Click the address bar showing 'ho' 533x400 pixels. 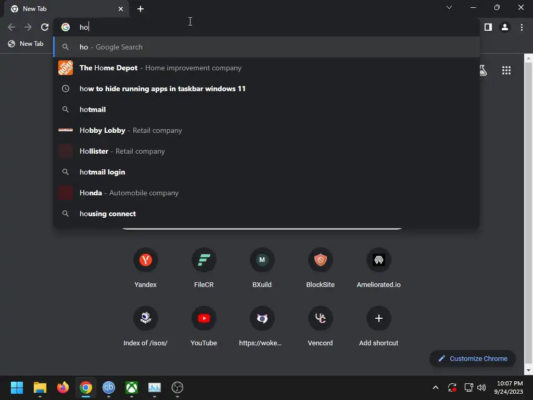pos(266,27)
